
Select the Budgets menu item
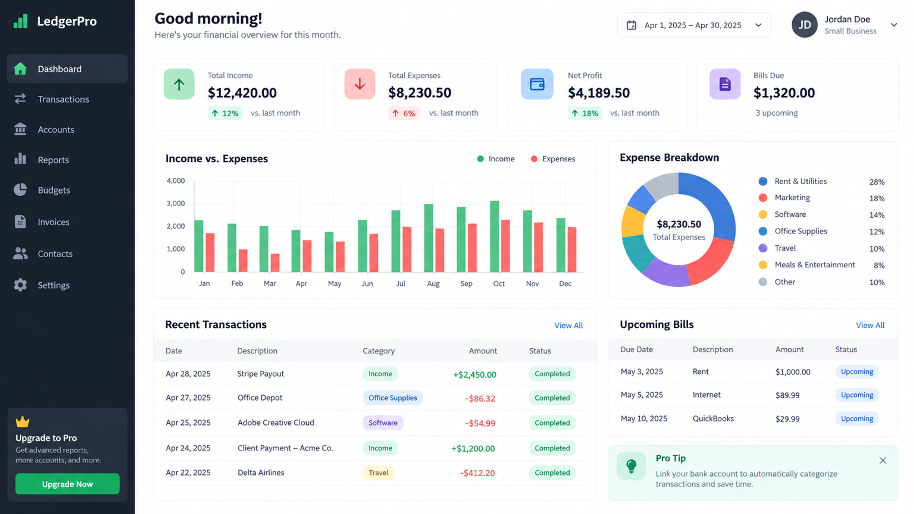coord(67,190)
